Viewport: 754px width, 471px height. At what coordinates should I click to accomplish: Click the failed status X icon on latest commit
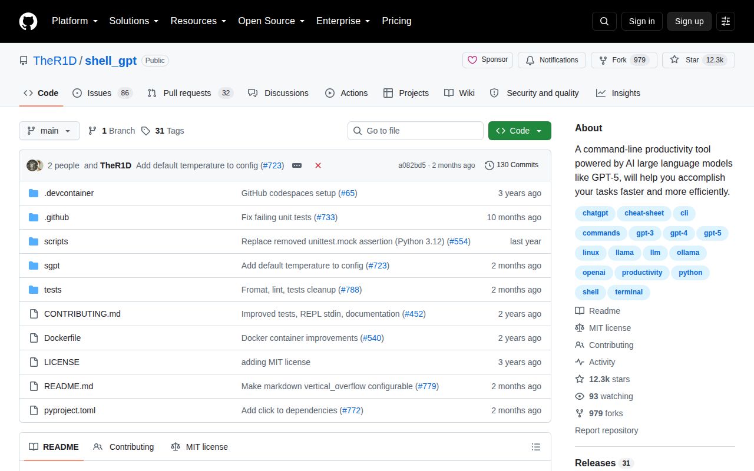coord(318,165)
